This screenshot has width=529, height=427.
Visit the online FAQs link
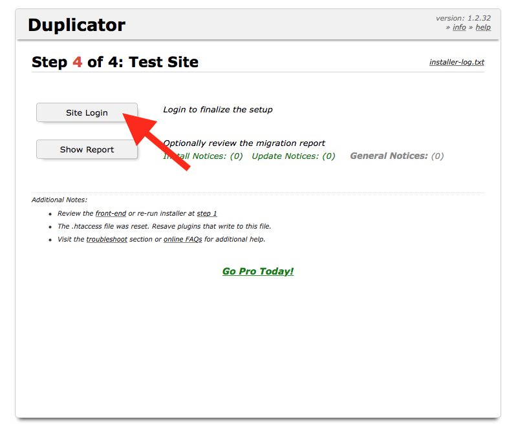point(182,239)
